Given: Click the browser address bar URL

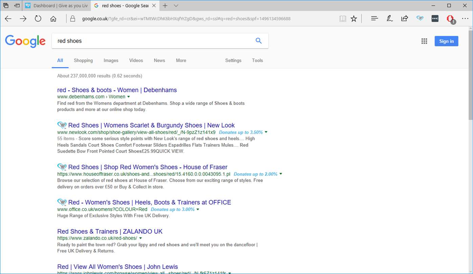Looking at the screenshot, I should point(186,19).
